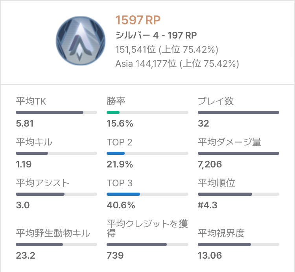
Task: Open the Asia 144,177位 regional ranking line
Action: (177, 64)
